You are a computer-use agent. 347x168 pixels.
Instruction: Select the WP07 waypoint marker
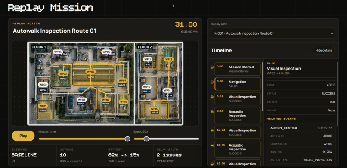122,81
